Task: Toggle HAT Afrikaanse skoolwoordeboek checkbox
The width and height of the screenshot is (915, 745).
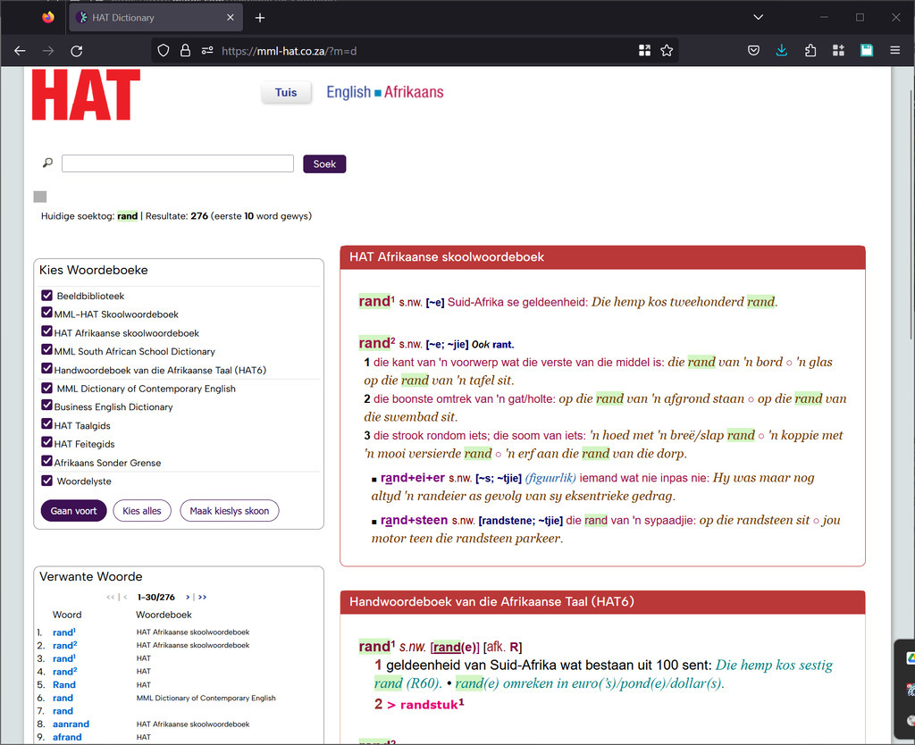Action: [46, 331]
